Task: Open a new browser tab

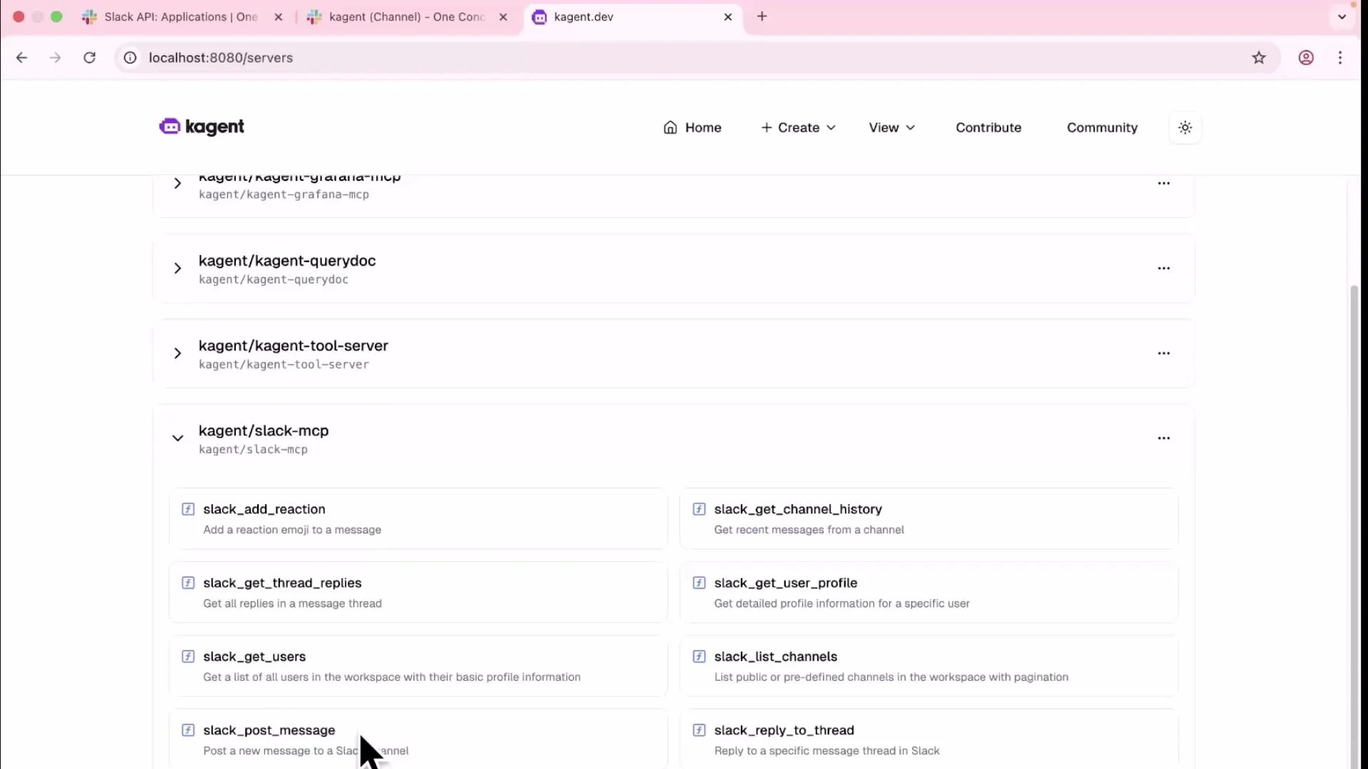Action: click(x=762, y=16)
